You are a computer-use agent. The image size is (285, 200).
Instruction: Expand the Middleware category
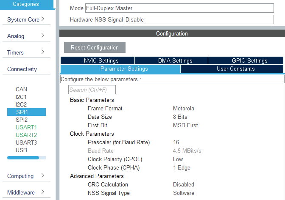tap(25, 192)
